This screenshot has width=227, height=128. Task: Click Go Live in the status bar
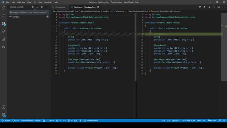212,121
